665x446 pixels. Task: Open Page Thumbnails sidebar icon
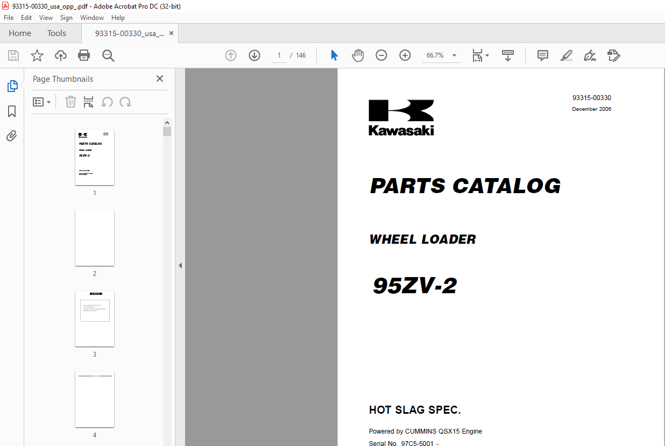pos(12,86)
